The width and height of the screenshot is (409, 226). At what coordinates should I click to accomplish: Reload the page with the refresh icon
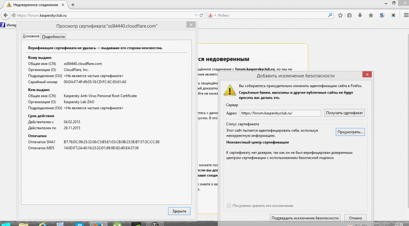coord(201,15)
